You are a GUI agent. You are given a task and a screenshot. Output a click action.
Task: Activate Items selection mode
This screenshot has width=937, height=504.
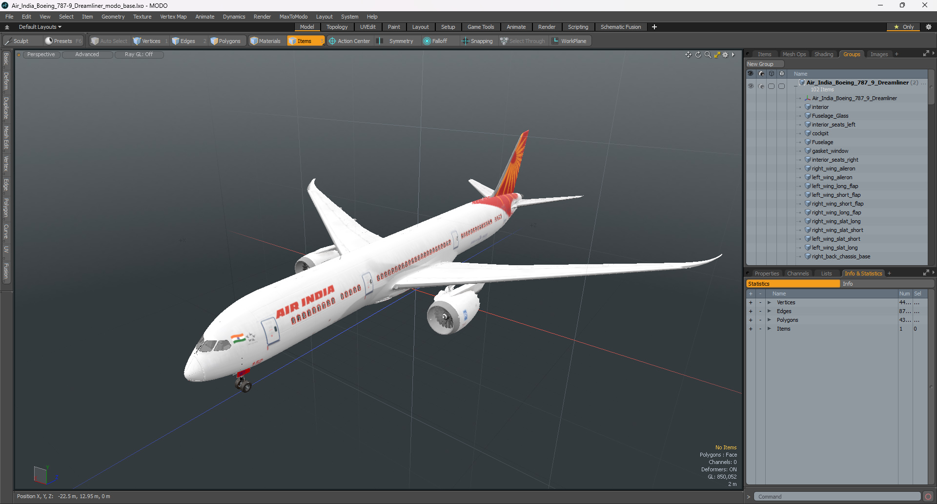click(x=305, y=41)
